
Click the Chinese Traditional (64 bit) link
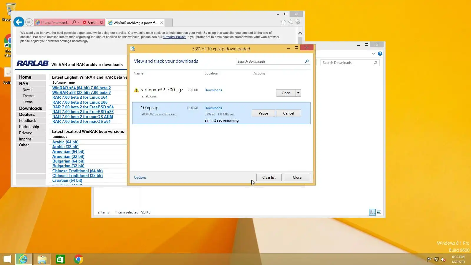(x=77, y=171)
